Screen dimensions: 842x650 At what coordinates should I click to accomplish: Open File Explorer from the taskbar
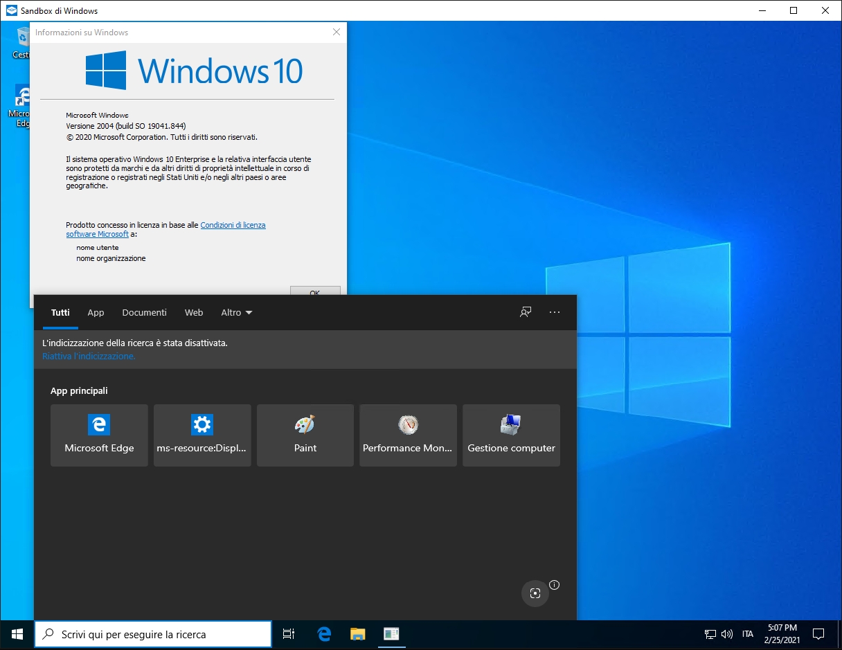click(357, 634)
